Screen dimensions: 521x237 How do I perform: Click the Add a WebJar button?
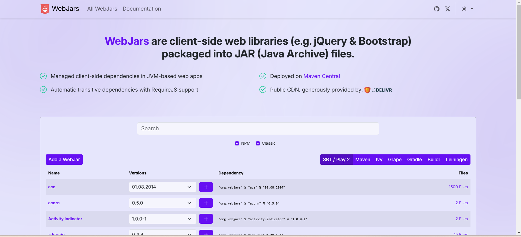tap(64, 160)
